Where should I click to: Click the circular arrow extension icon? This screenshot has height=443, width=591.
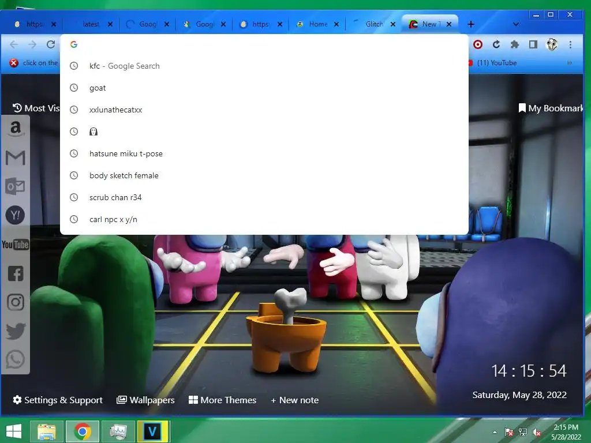click(496, 44)
